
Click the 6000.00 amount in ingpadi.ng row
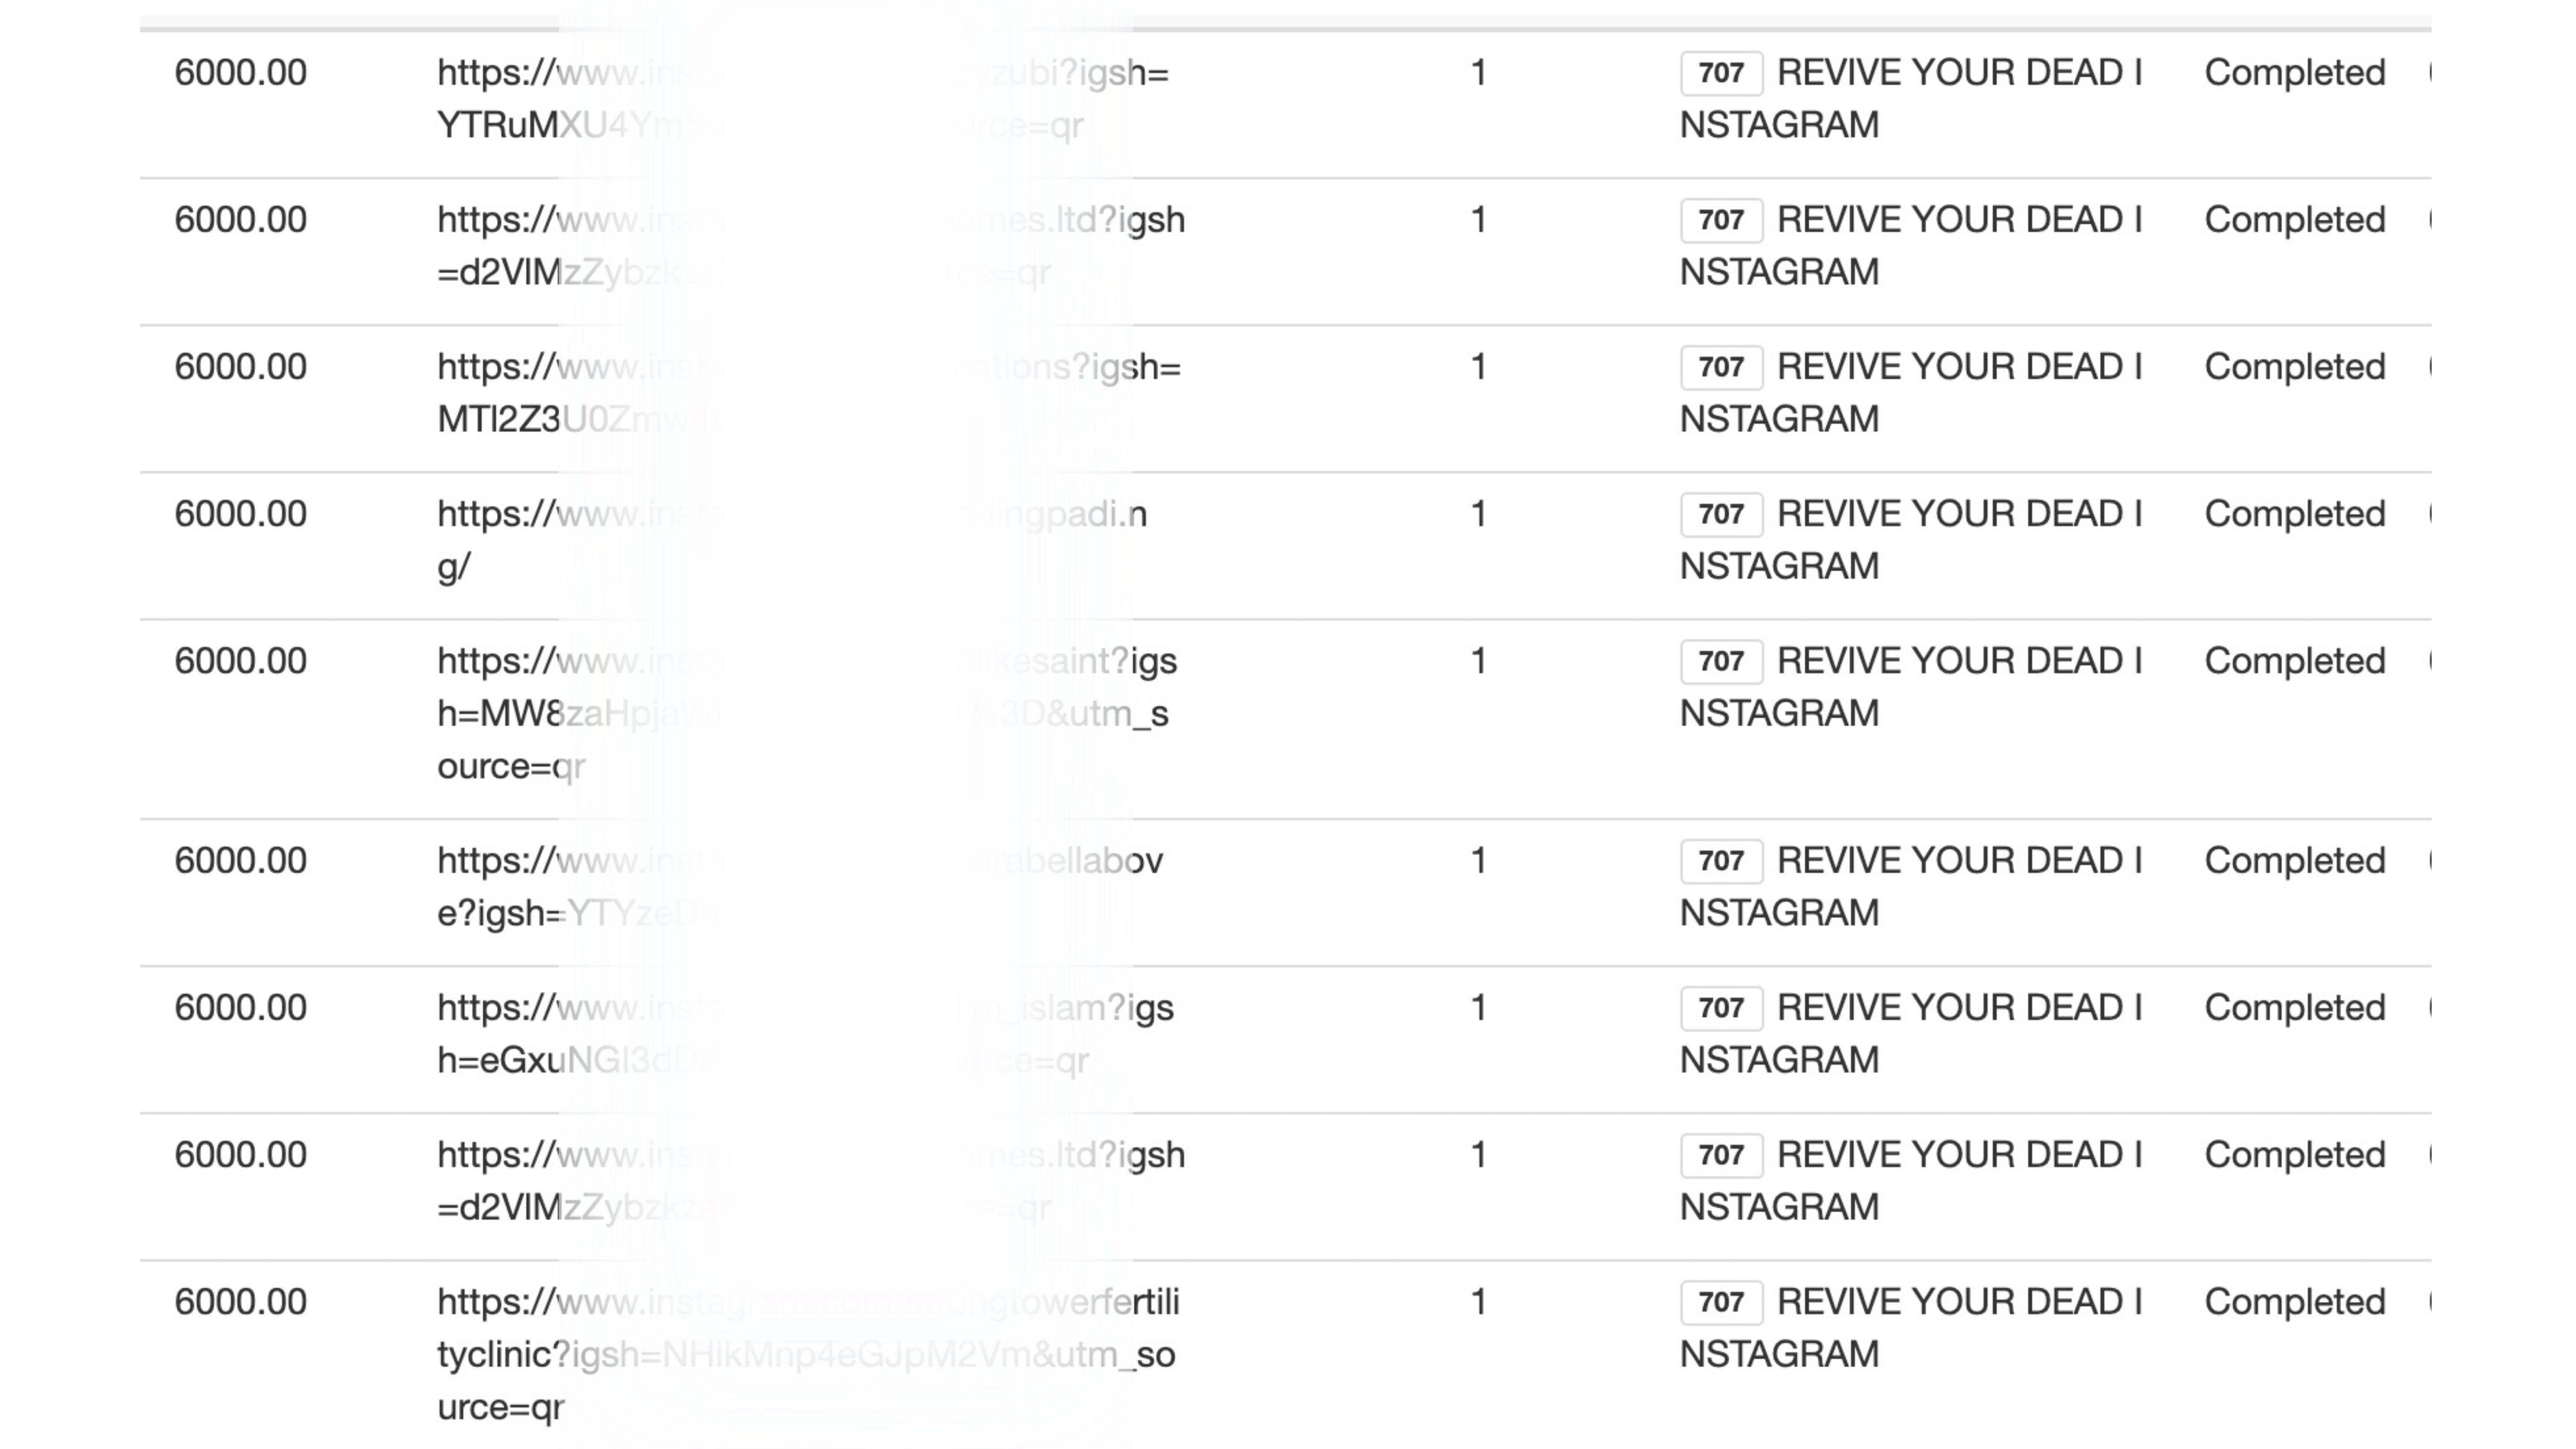click(x=240, y=514)
